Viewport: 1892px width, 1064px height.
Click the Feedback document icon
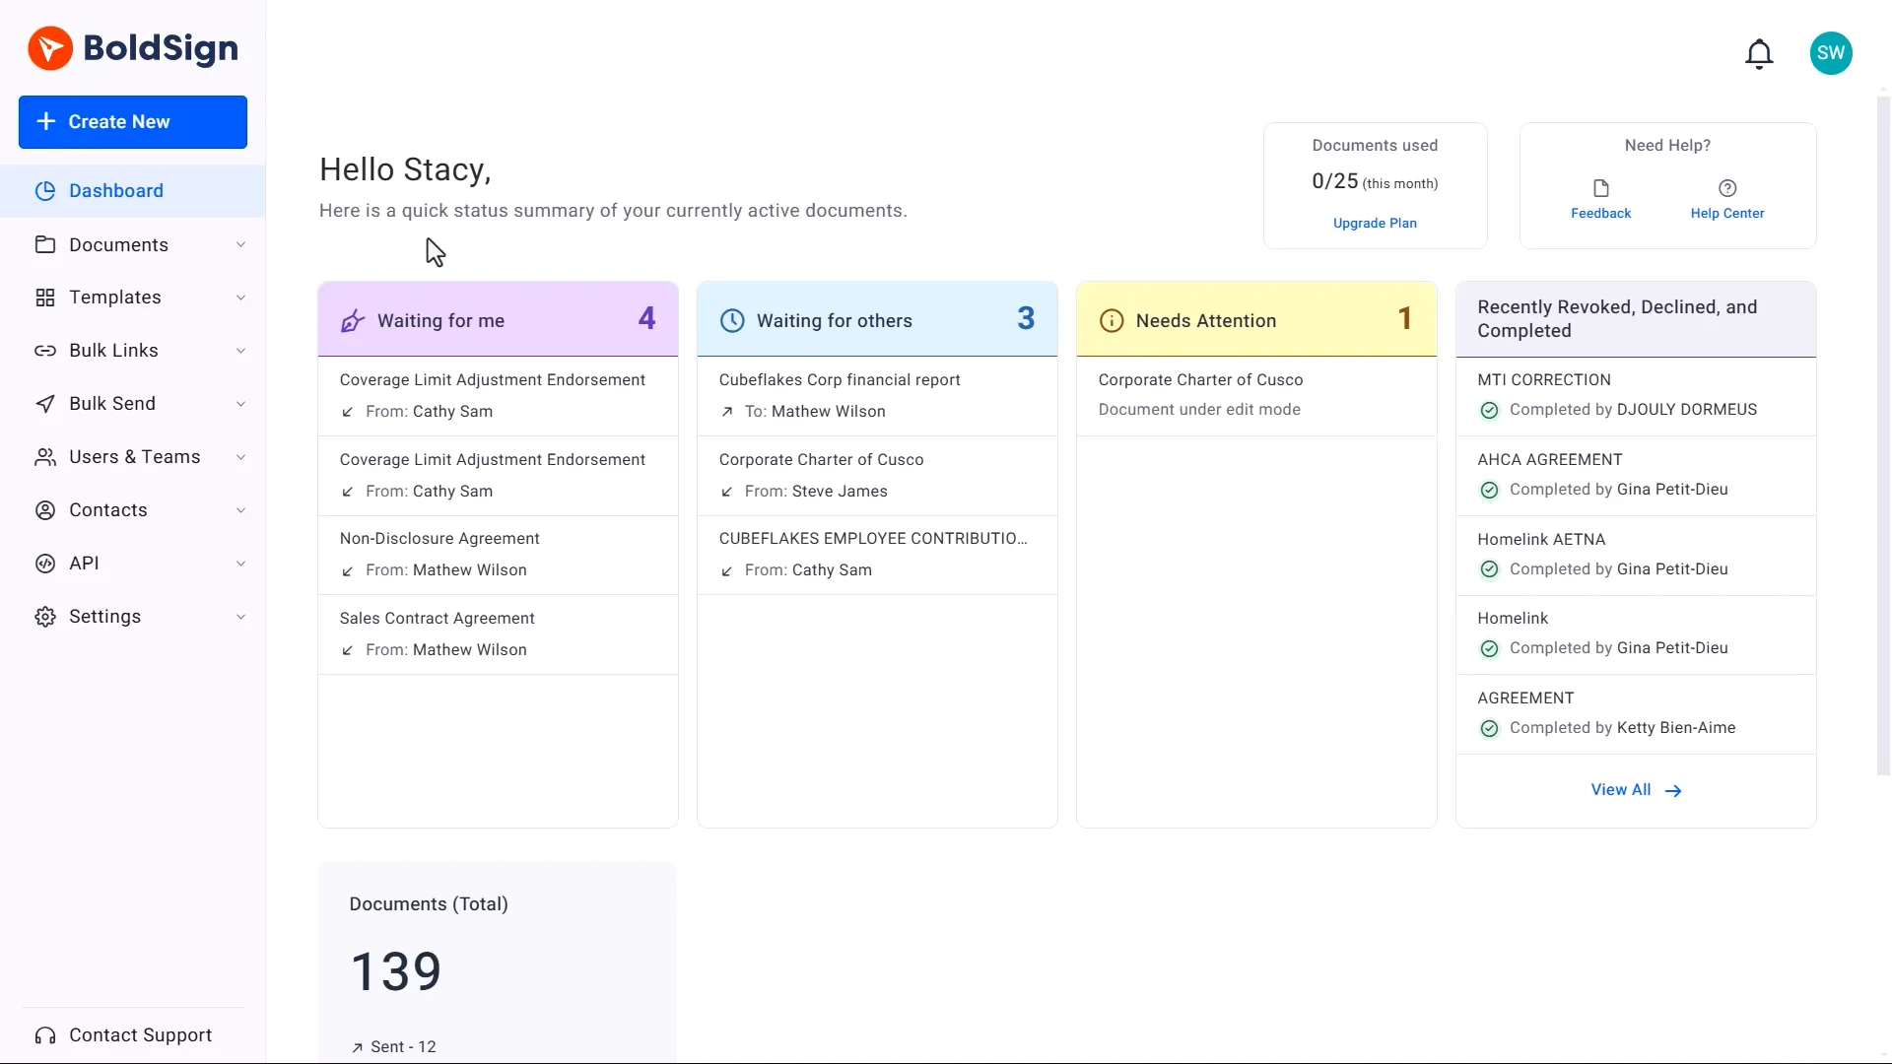tap(1600, 188)
